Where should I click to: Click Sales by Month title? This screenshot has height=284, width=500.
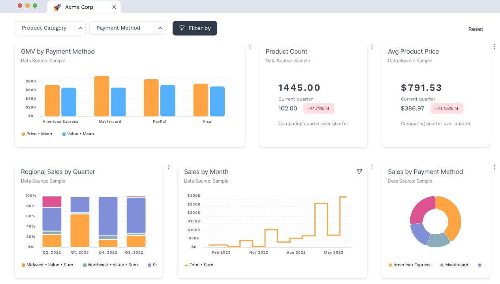tap(206, 172)
